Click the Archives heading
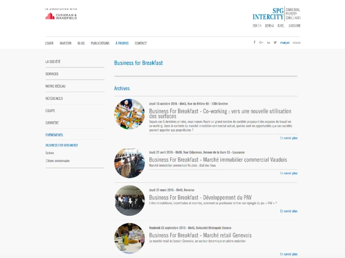Screen dimensions: 345x258 122,89
